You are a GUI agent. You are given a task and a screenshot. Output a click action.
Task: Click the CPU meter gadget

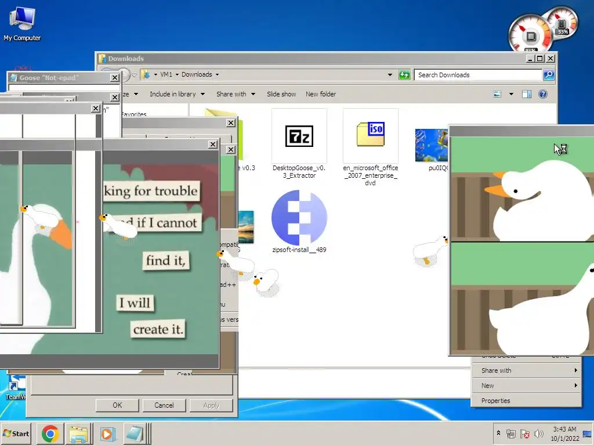[x=530, y=35]
